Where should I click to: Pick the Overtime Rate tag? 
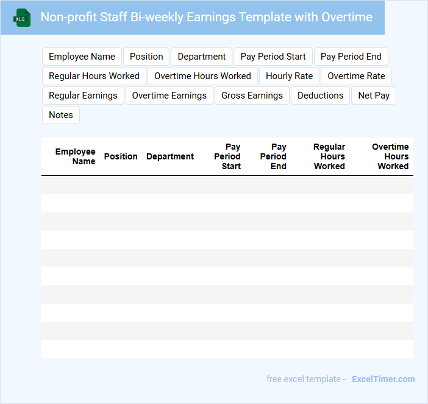(x=356, y=76)
